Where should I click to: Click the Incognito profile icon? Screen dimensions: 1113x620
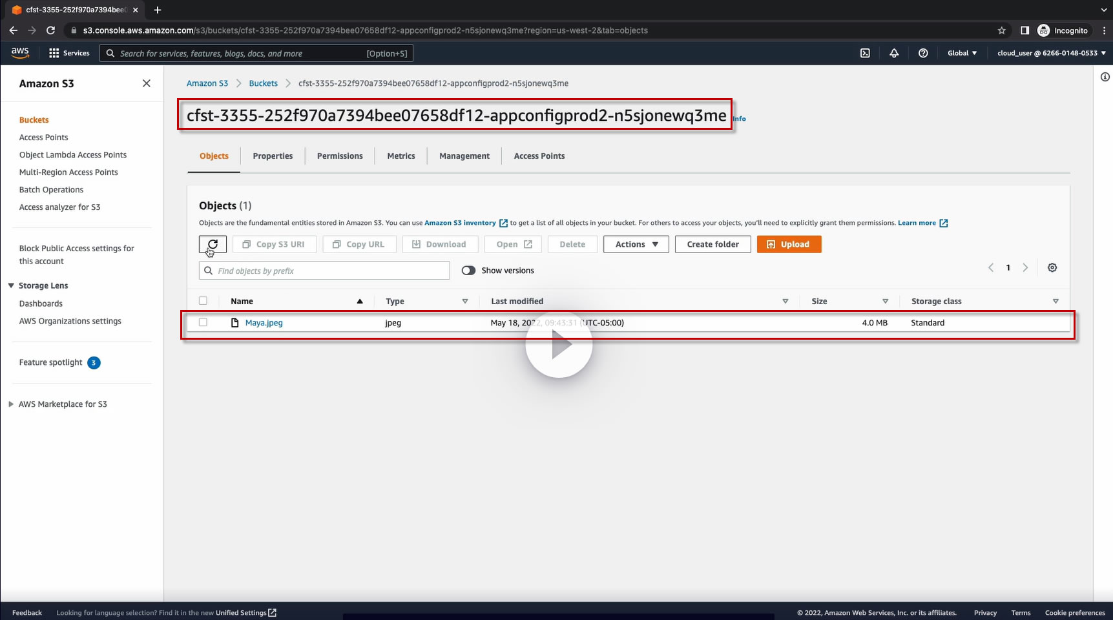[x=1043, y=30]
